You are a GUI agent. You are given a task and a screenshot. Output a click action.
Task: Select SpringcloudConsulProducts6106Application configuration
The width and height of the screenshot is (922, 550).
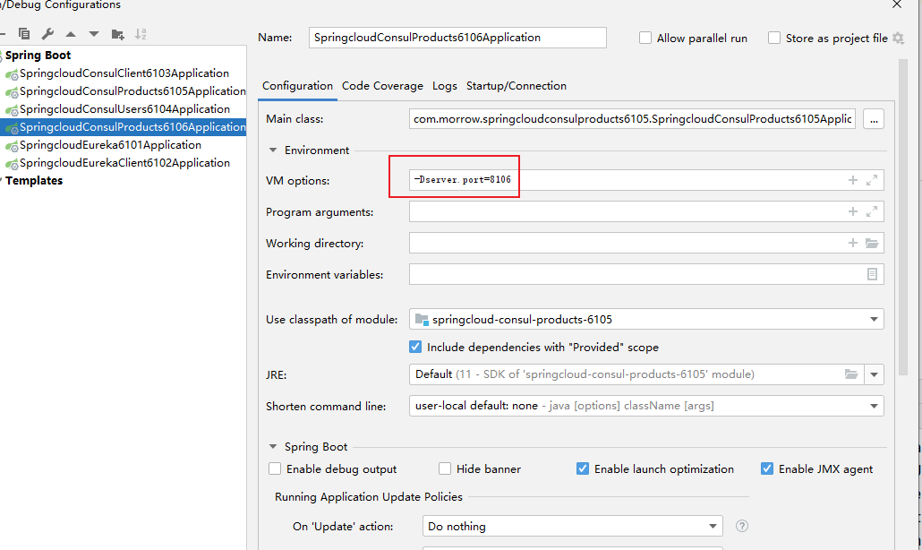pos(132,127)
